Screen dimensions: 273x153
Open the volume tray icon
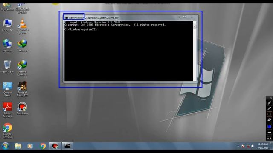click(x=253, y=146)
